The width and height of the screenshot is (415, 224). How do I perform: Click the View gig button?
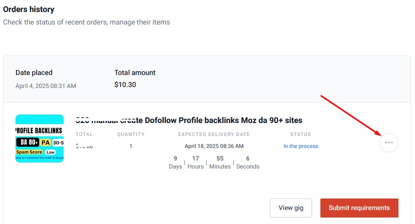point(291,208)
